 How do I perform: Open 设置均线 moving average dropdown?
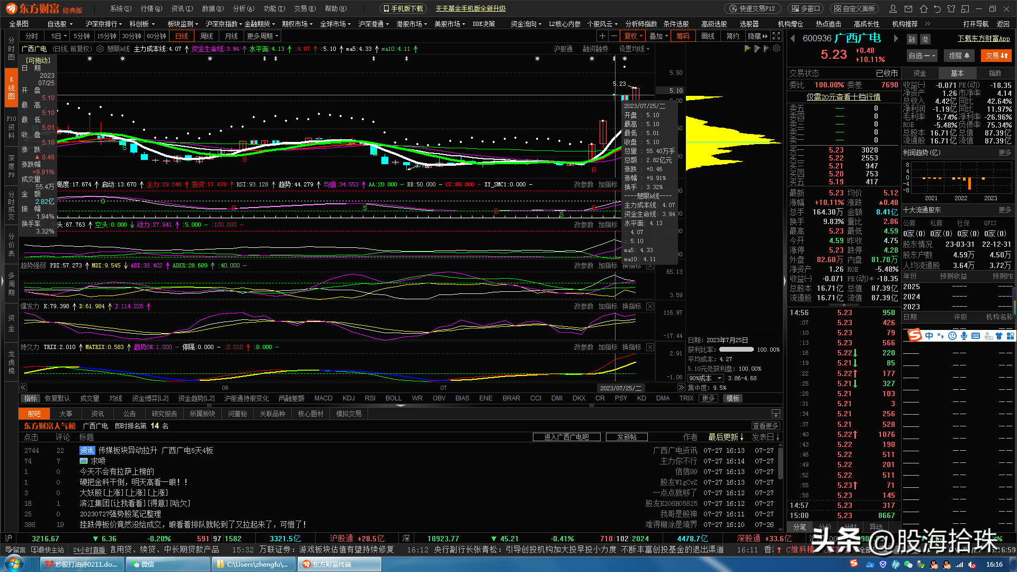click(x=634, y=49)
